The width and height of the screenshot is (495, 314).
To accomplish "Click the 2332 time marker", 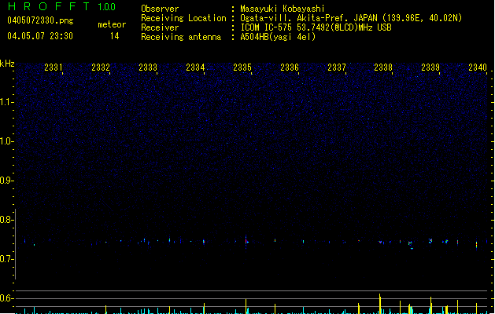I will point(101,68).
